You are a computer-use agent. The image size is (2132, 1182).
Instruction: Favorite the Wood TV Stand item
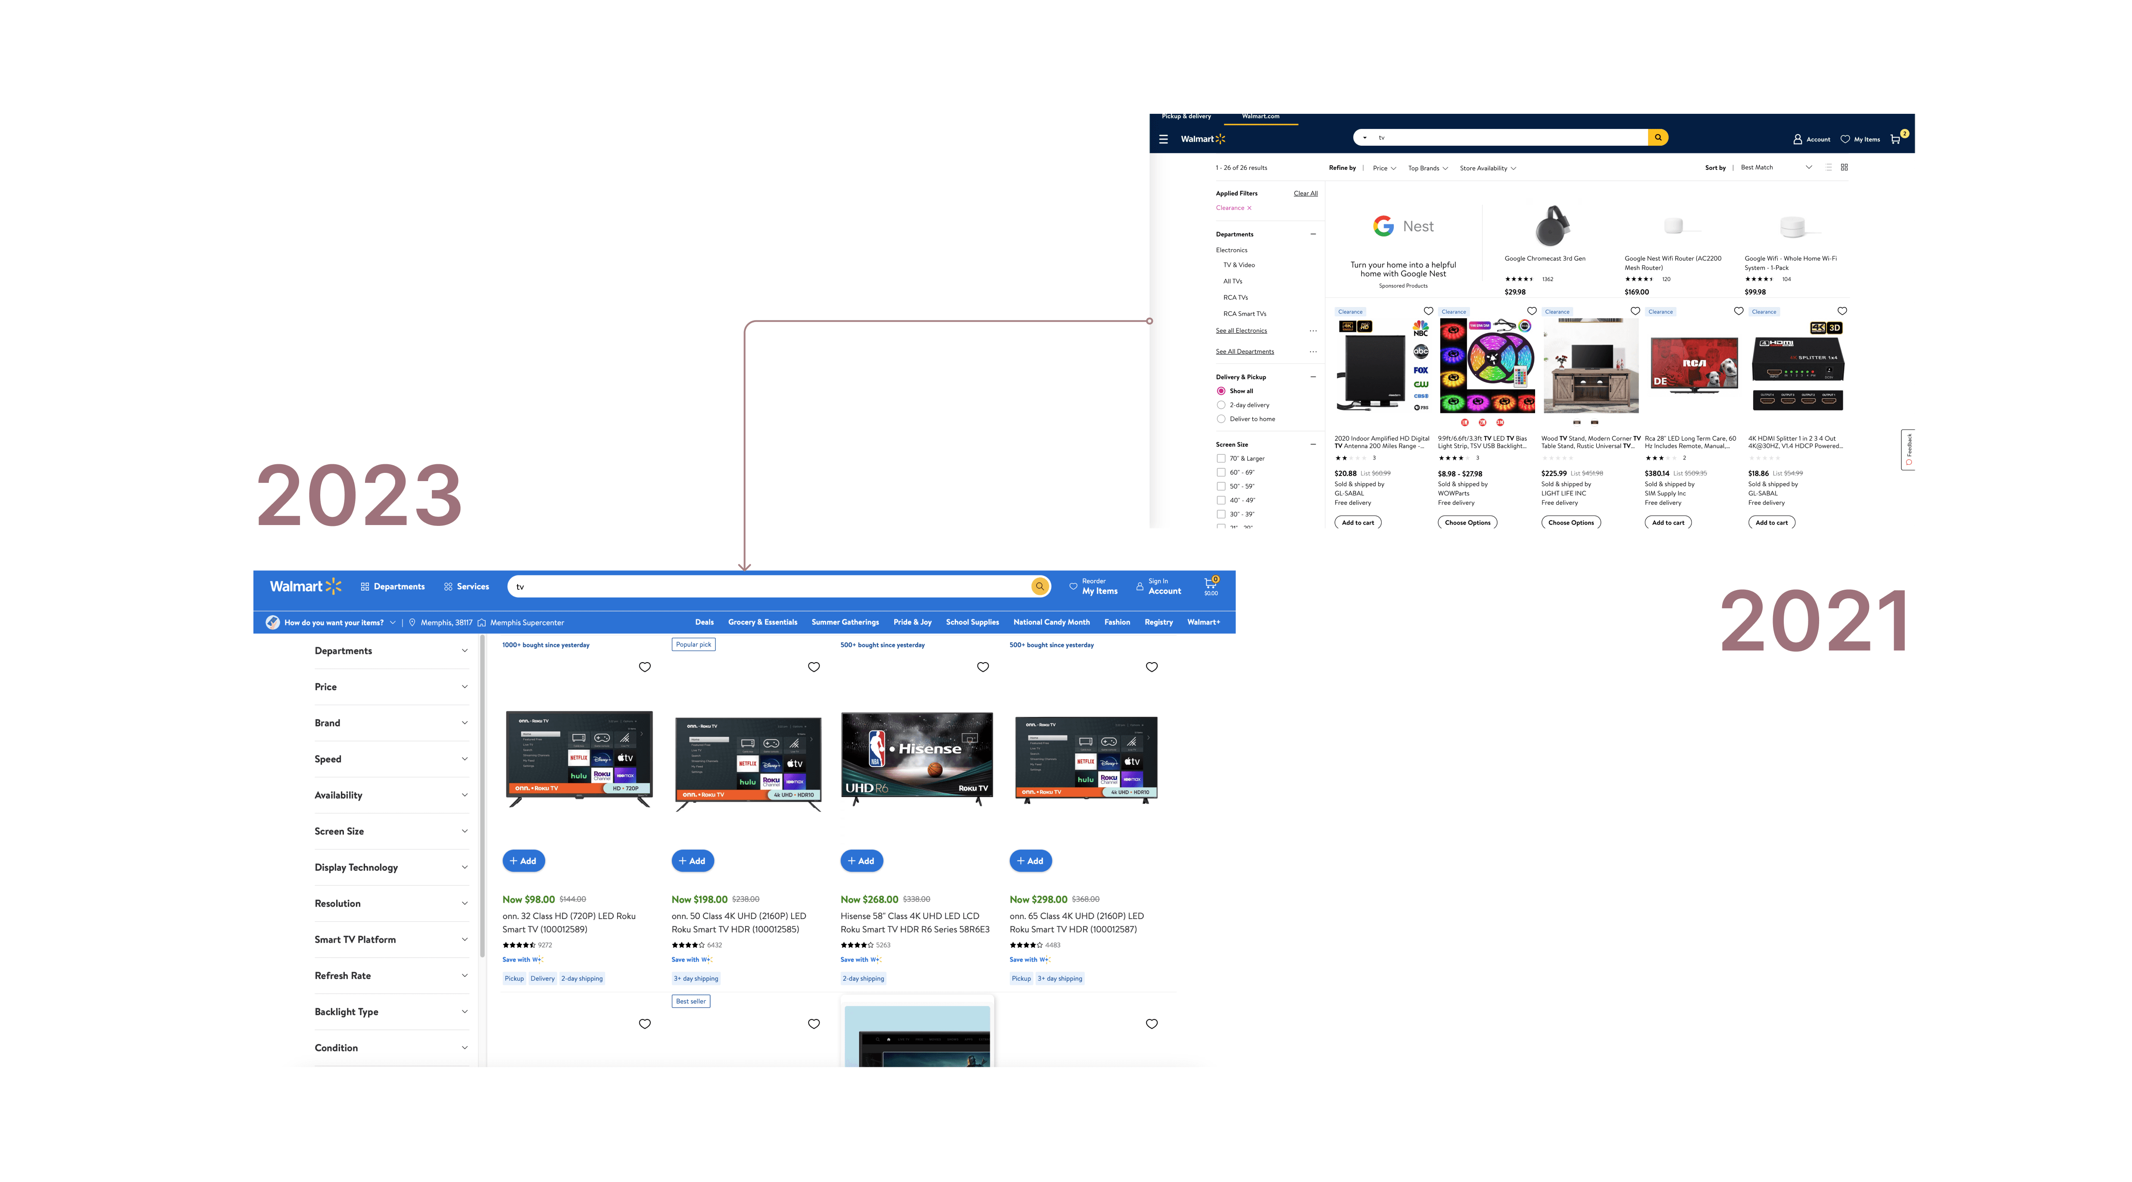1635,311
